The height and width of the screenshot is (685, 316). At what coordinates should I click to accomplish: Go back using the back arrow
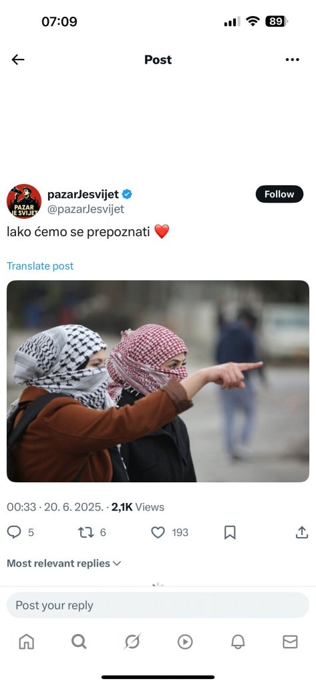tap(18, 60)
